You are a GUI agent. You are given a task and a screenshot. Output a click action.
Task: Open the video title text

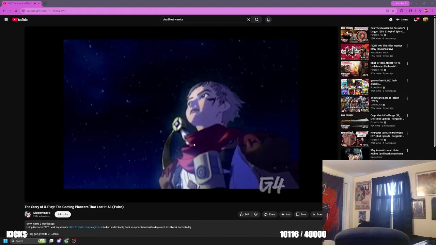(x=74, y=207)
